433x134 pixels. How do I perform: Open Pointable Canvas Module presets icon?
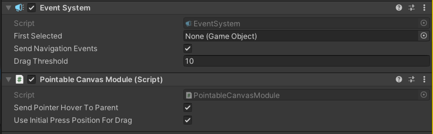tap(412, 79)
